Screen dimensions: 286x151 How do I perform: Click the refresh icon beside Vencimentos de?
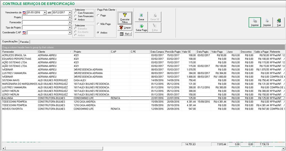(x=24, y=13)
